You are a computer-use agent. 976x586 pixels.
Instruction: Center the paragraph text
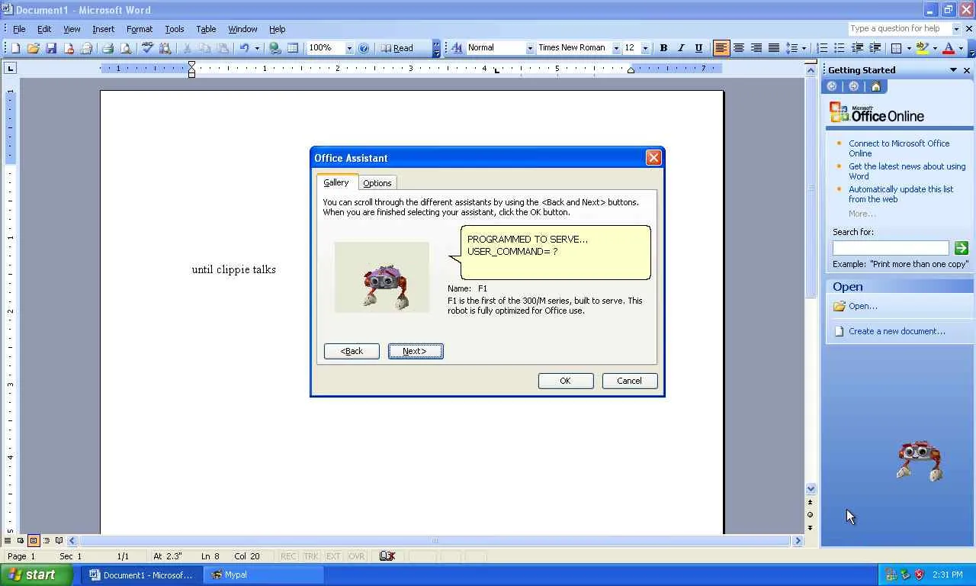click(x=738, y=48)
